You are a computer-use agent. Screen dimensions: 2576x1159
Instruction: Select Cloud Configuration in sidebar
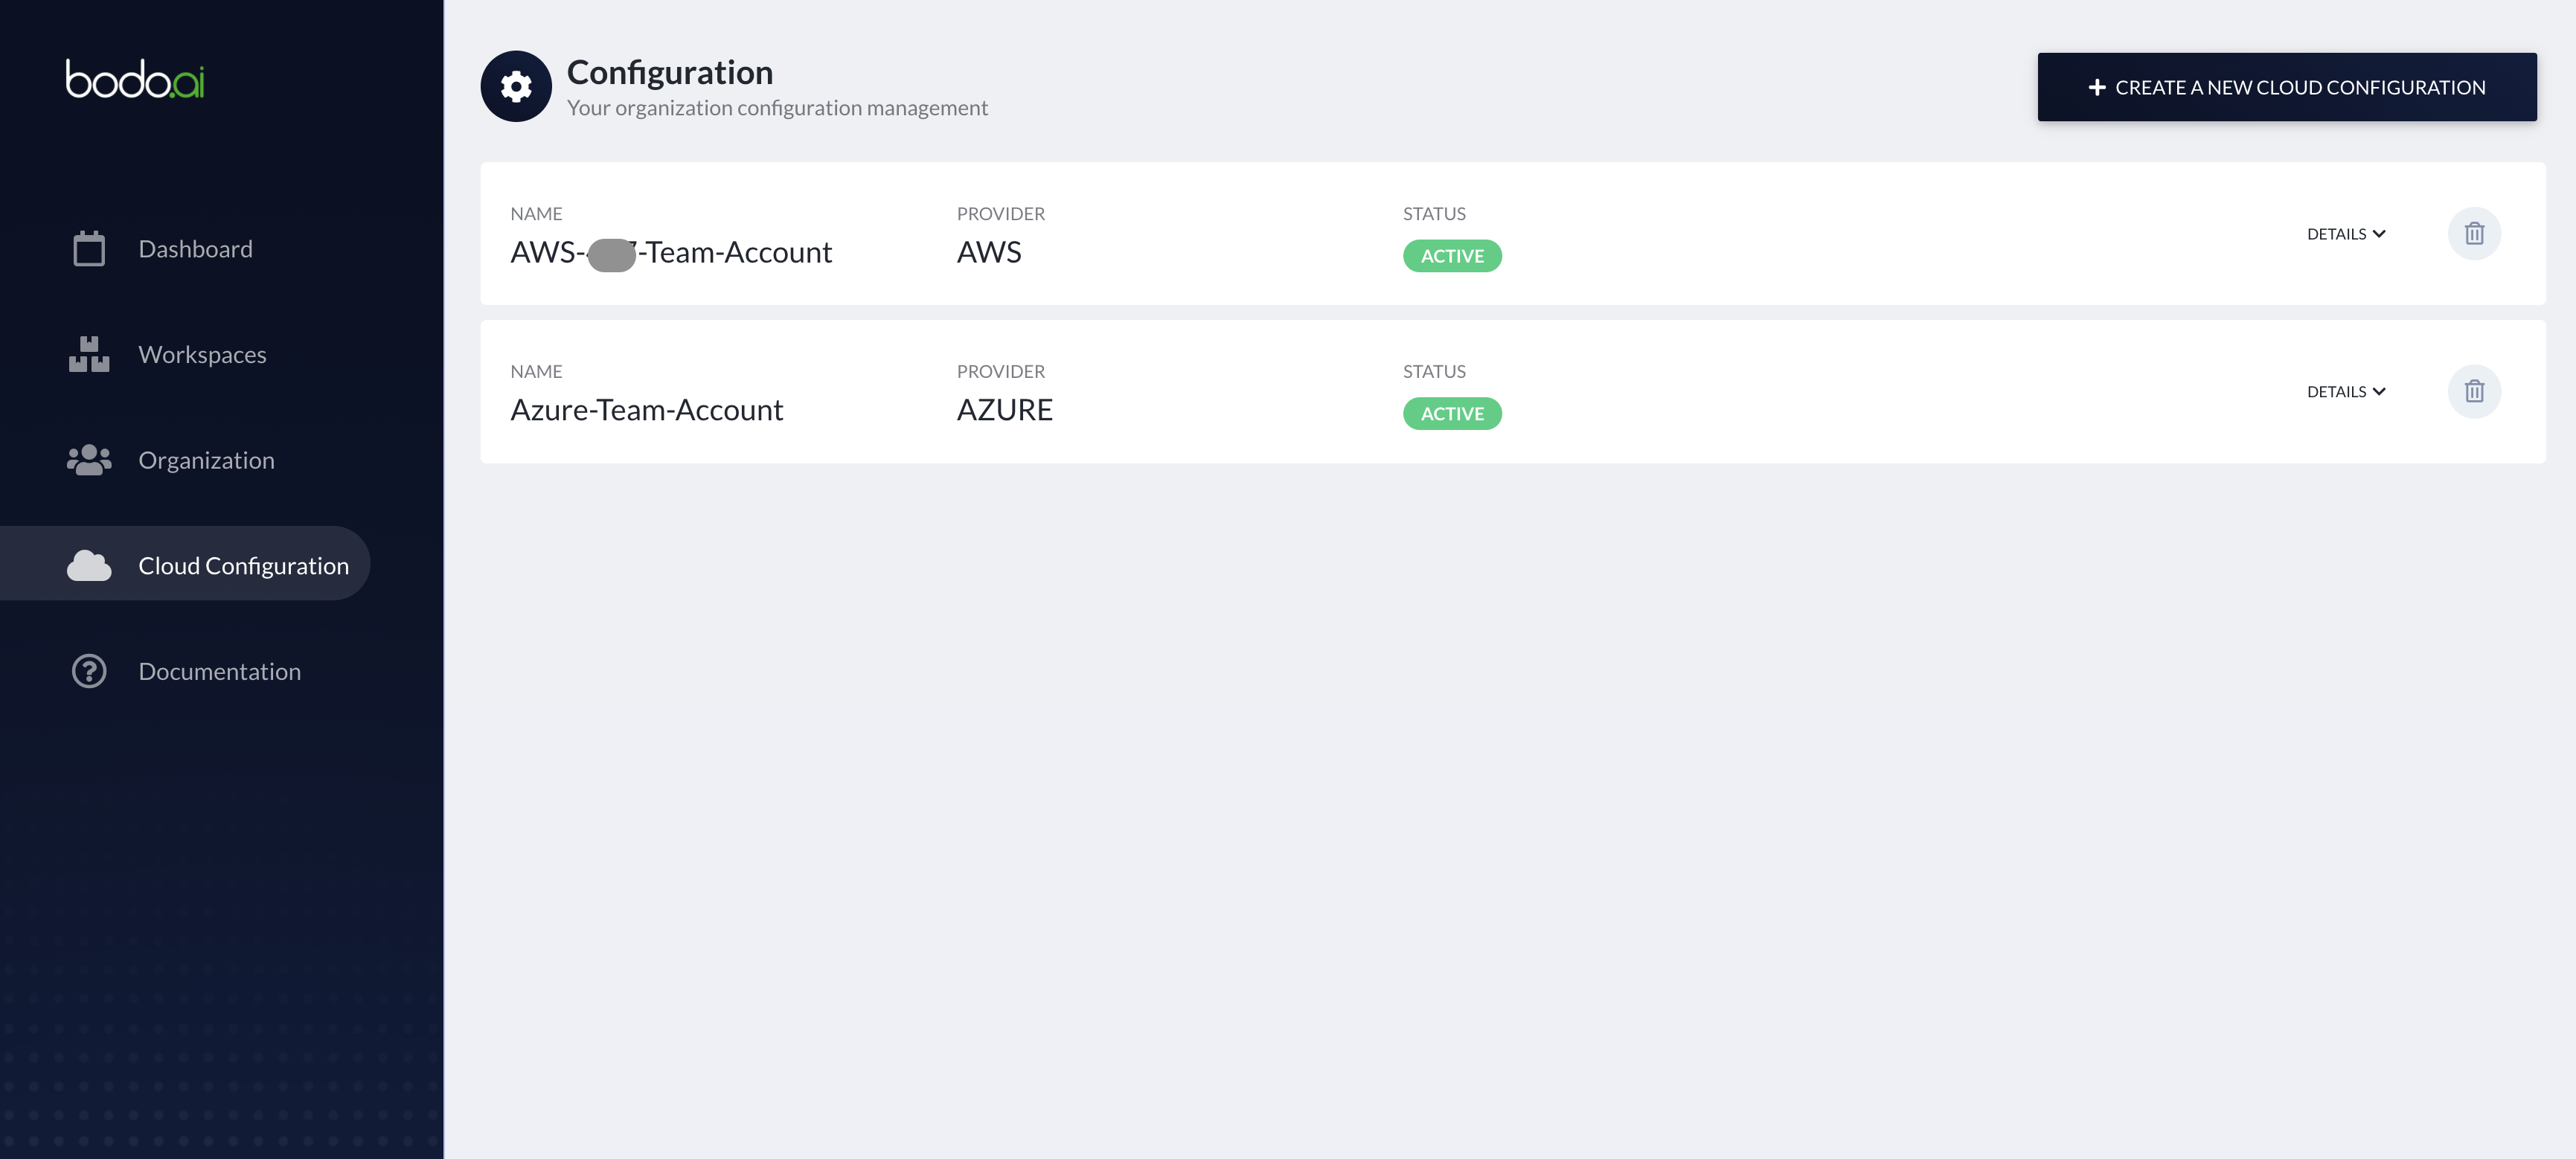point(185,565)
